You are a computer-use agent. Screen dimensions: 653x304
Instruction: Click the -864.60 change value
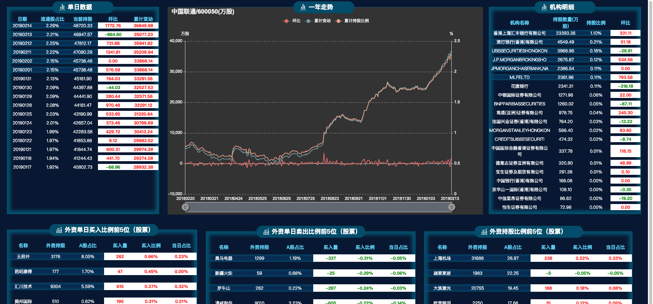pyautogui.click(x=113, y=34)
